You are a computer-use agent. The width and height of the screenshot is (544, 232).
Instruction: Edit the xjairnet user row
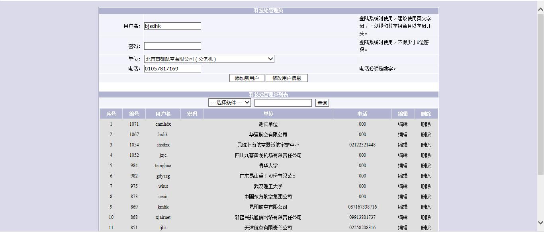click(403, 217)
